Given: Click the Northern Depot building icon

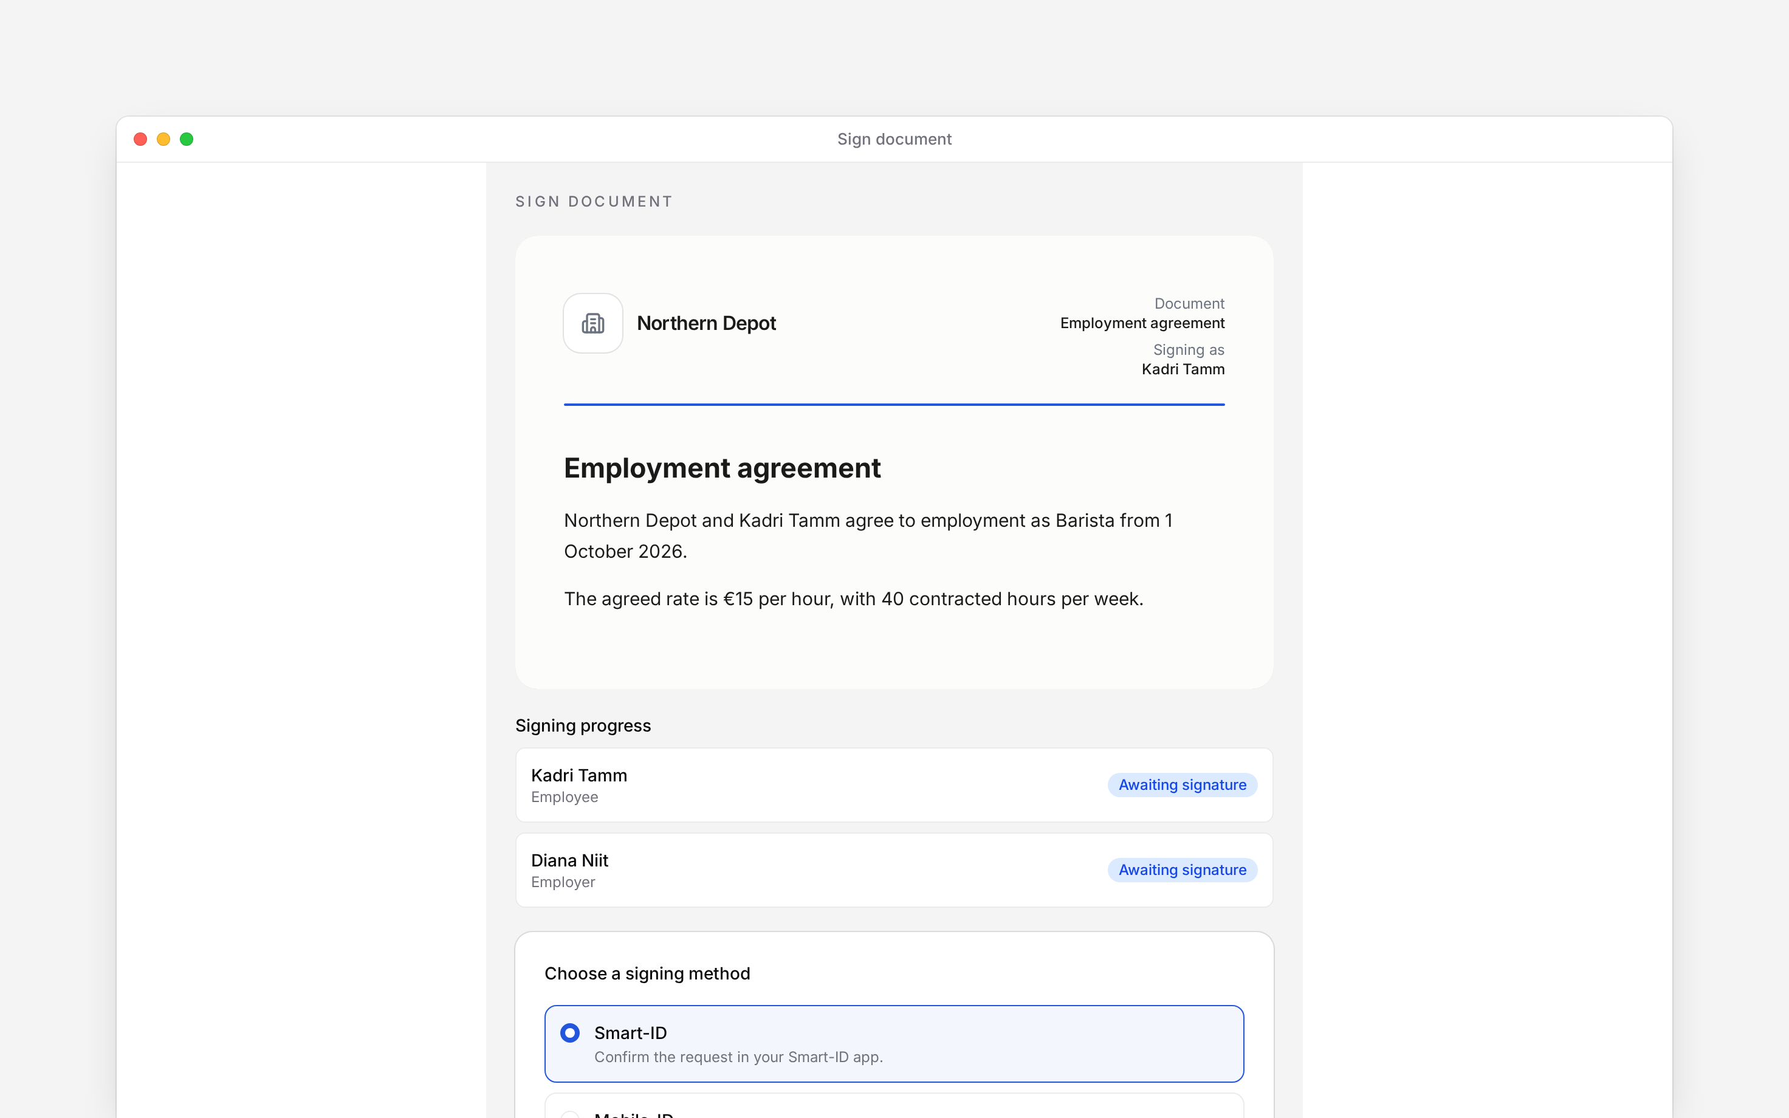Looking at the screenshot, I should click(x=593, y=323).
